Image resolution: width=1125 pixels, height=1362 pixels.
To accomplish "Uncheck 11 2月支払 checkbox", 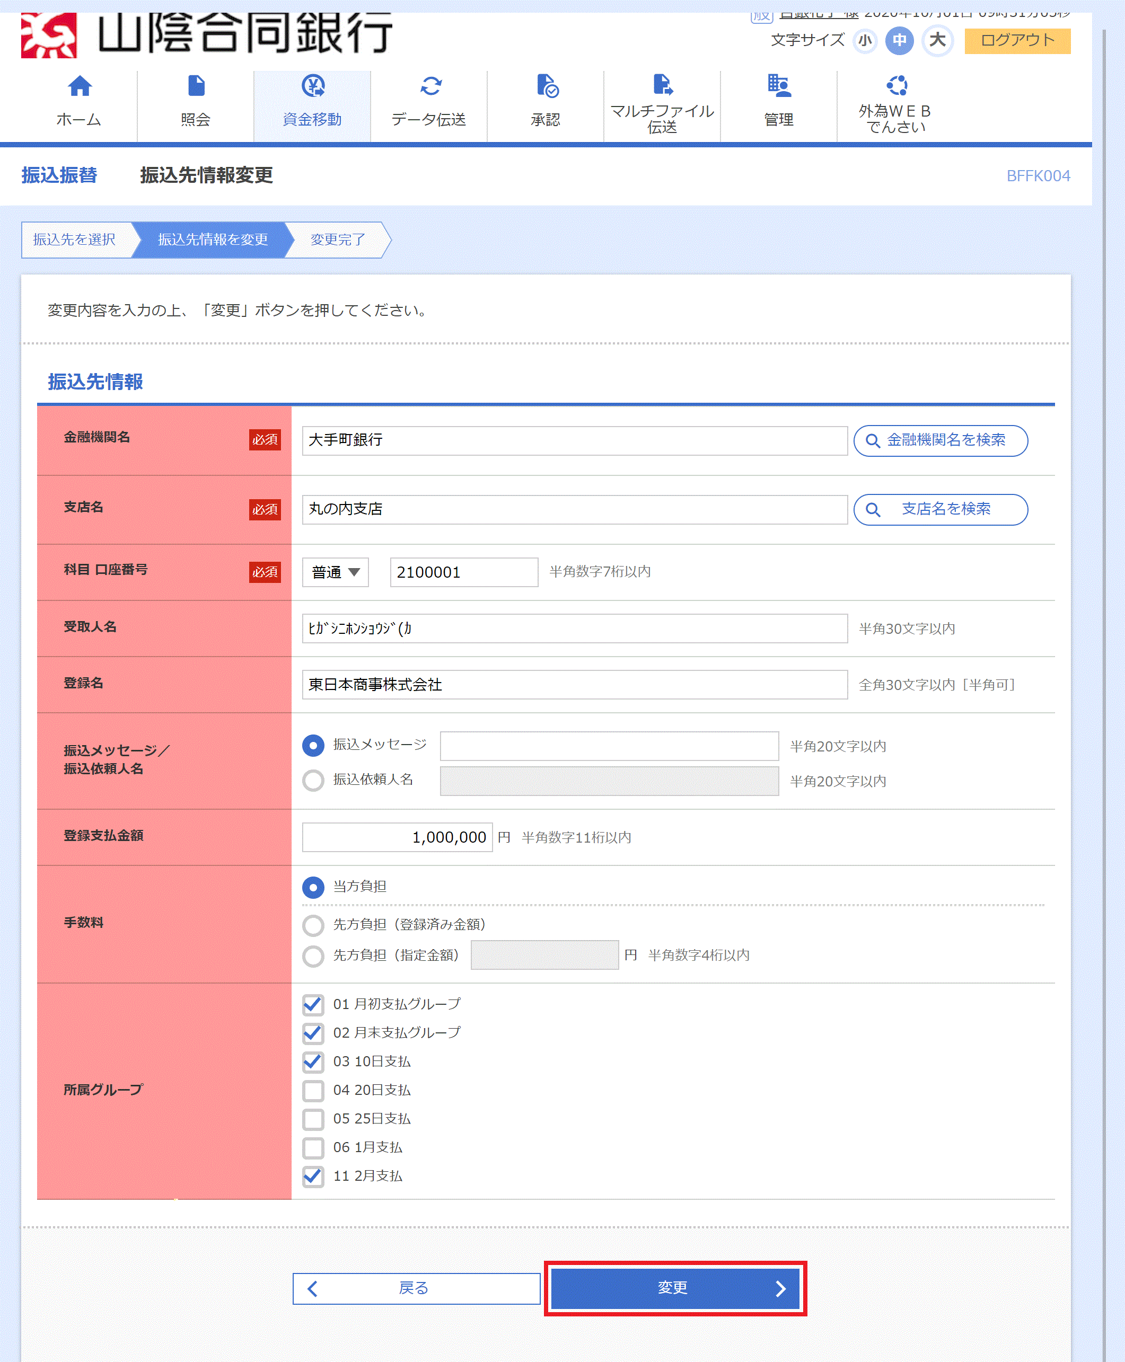I will coord(313,1176).
